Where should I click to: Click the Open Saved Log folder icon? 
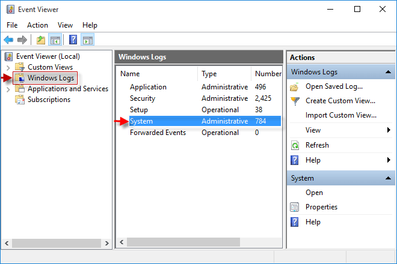[x=295, y=86]
